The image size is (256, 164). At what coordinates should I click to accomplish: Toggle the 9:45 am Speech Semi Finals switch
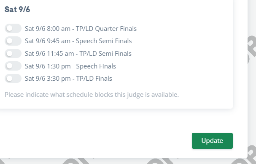tap(13, 41)
